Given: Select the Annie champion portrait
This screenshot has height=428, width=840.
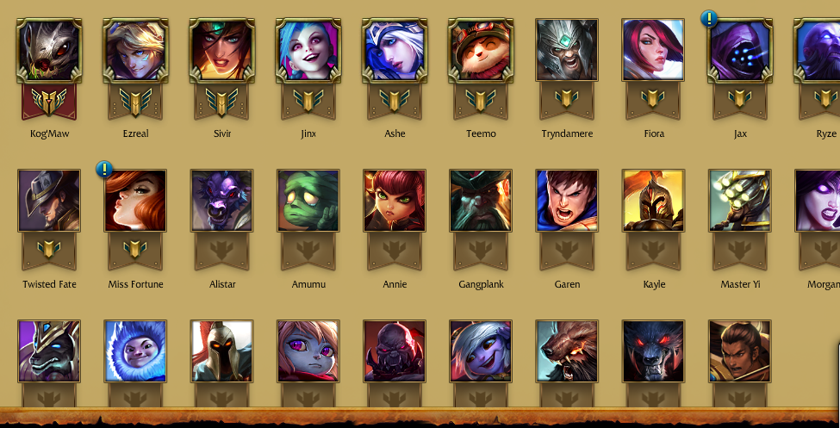Looking at the screenshot, I should 395,201.
